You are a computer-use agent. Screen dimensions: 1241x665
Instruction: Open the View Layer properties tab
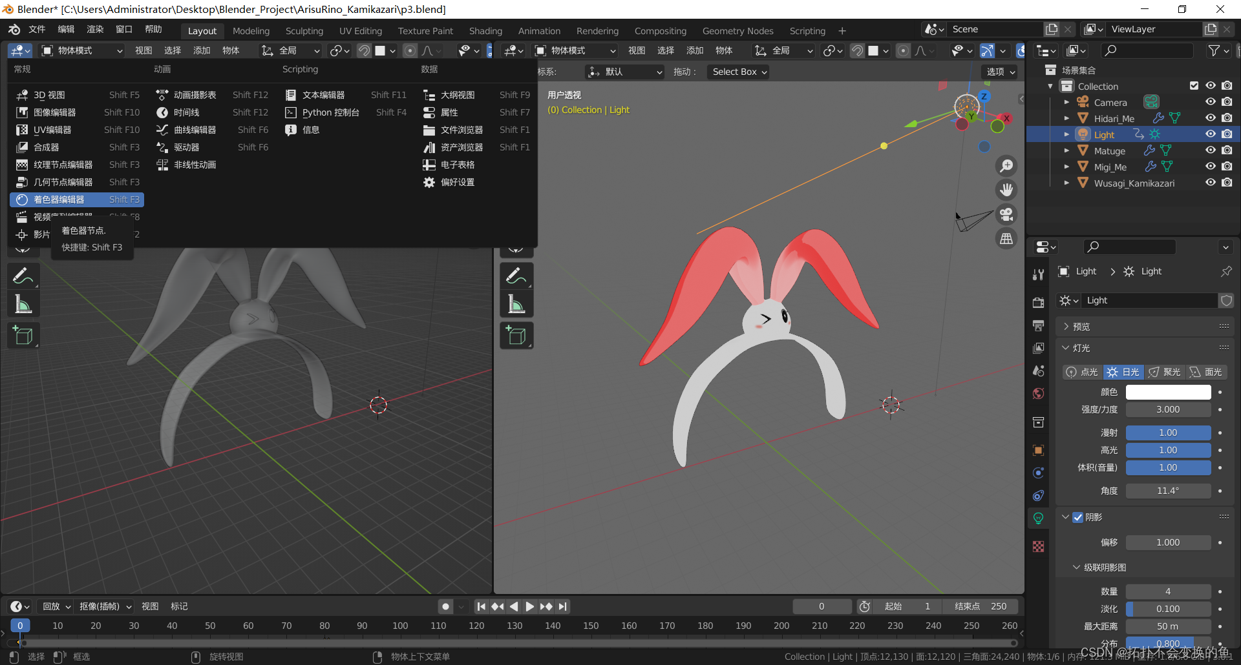click(1039, 348)
